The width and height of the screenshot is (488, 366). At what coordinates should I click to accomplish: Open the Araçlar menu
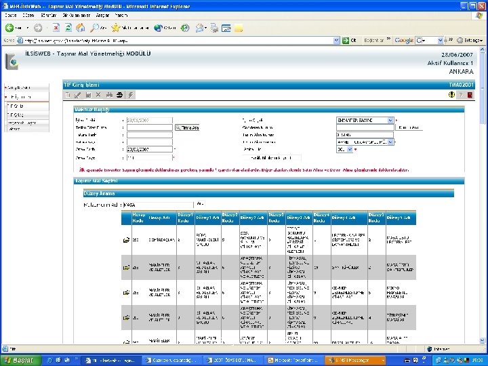click(102, 15)
